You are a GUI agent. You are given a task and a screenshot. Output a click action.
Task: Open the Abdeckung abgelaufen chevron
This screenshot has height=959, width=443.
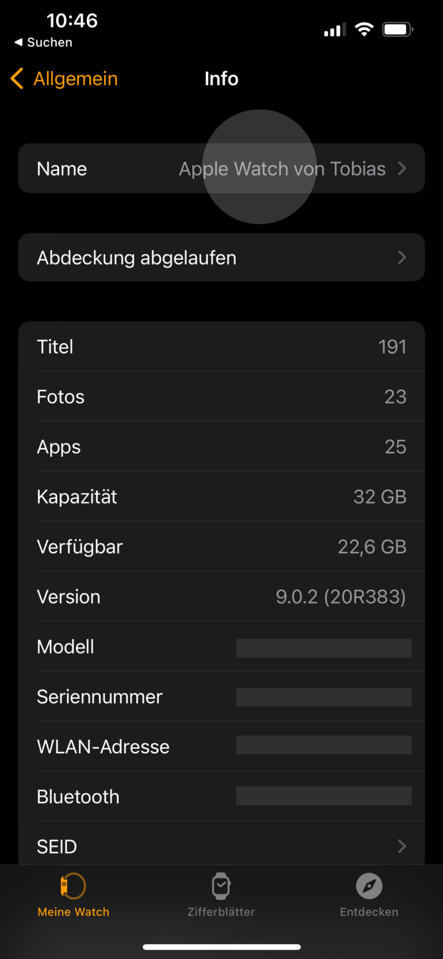(x=402, y=257)
